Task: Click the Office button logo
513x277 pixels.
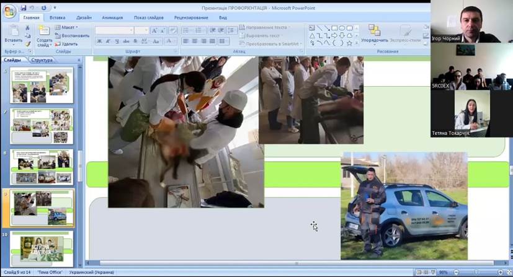Action: [x=9, y=12]
